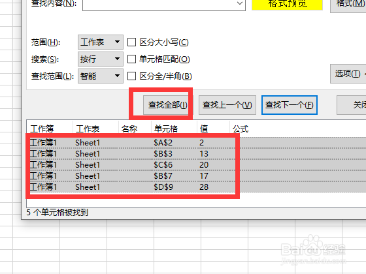
Task: Click Find Previous (查找上一个) button
Action: pyautogui.click(x=227, y=105)
